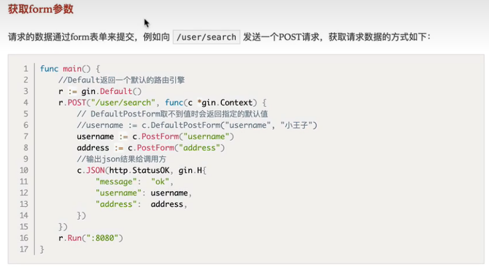
Task: Click the r.Run(":8080") statement
Action: point(91,238)
